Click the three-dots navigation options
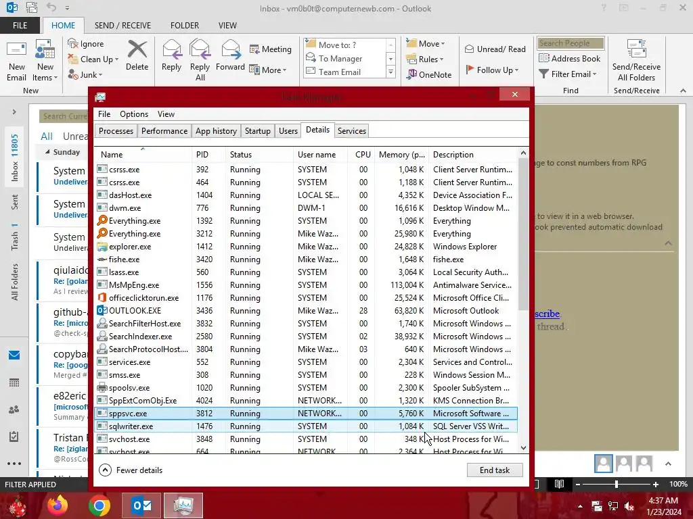 tap(14, 464)
